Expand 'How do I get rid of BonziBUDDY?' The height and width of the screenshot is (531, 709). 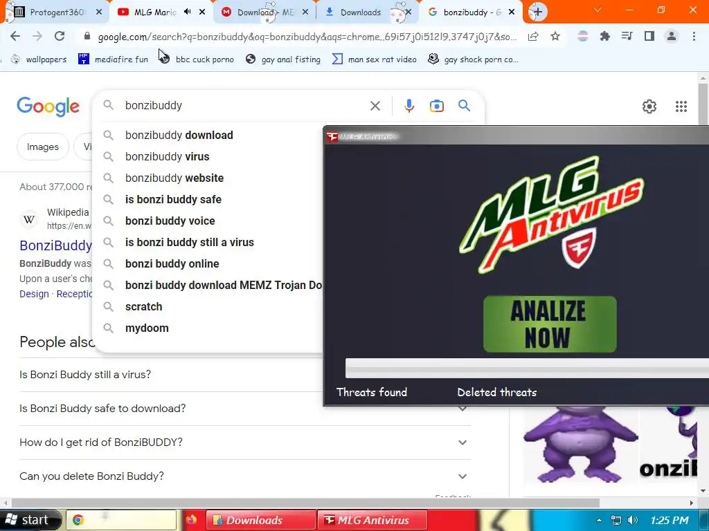click(244, 442)
